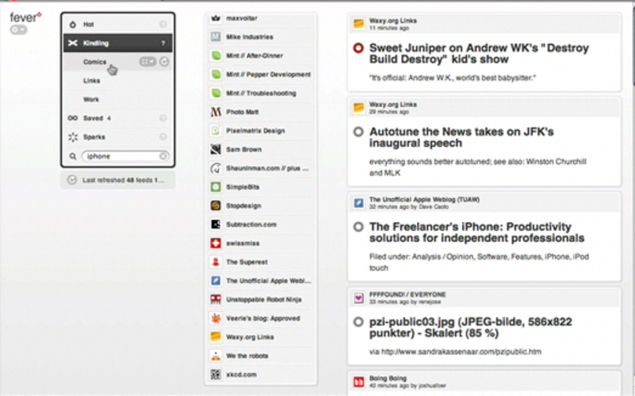
Task: Click the Sparks starburst icon
Action: click(73, 137)
